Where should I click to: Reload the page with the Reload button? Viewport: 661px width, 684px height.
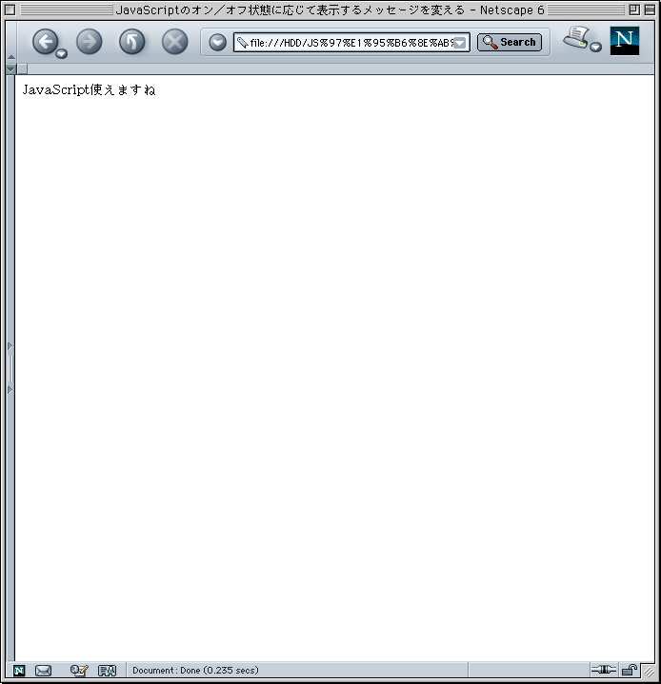click(132, 42)
